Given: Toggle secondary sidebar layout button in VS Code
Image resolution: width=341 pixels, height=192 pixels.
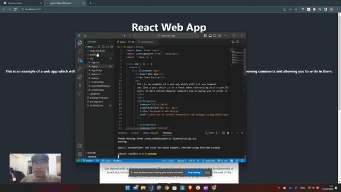Looking at the screenshot, I should [x=215, y=36].
